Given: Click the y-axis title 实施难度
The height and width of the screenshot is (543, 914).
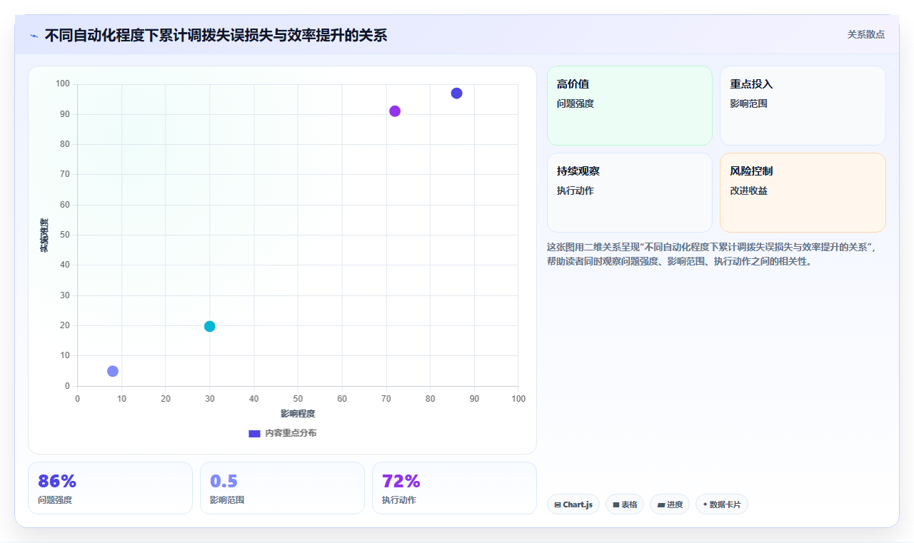Looking at the screenshot, I should tap(44, 235).
